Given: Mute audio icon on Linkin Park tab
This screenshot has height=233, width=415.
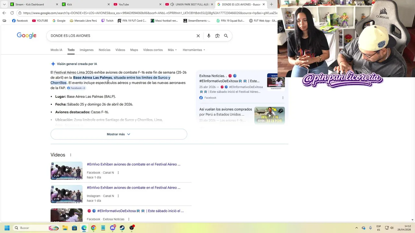Looking at the screenshot, I should tap(172, 4).
